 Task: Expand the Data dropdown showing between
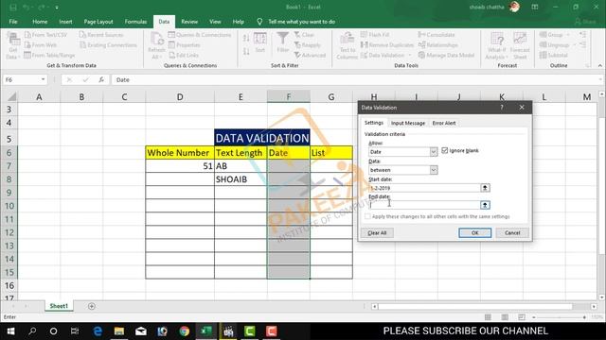(x=434, y=170)
